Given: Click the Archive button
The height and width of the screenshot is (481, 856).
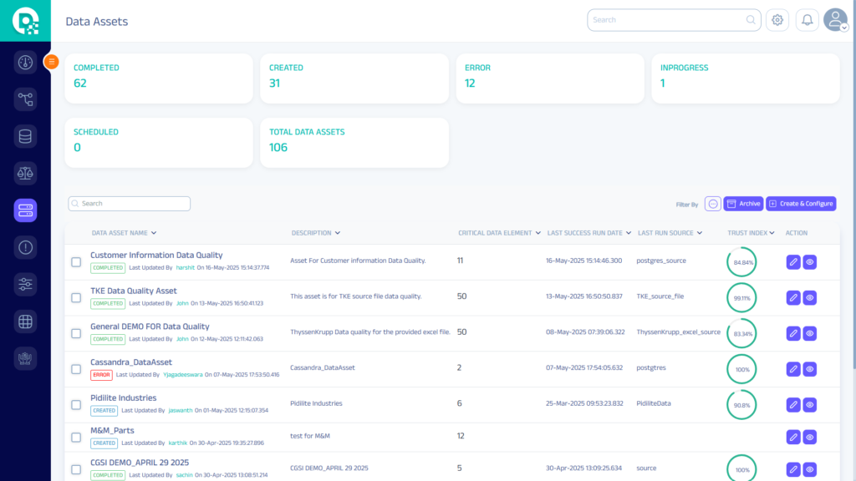Looking at the screenshot, I should (742, 204).
